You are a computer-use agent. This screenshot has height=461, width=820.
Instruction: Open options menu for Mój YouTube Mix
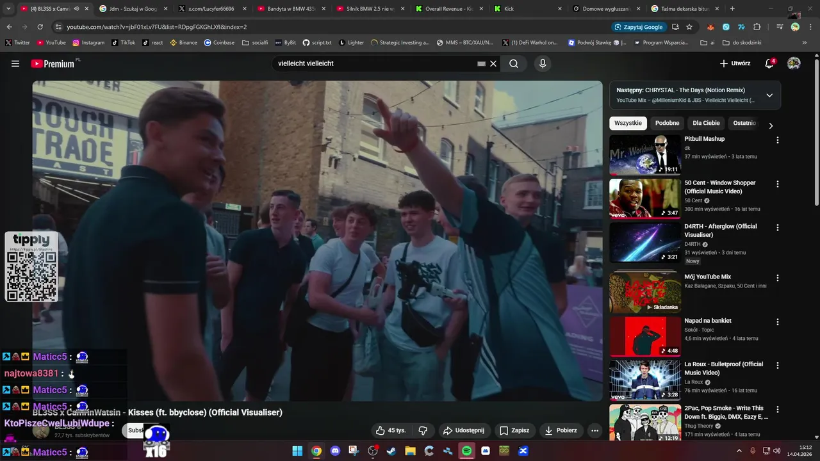pyautogui.click(x=778, y=278)
